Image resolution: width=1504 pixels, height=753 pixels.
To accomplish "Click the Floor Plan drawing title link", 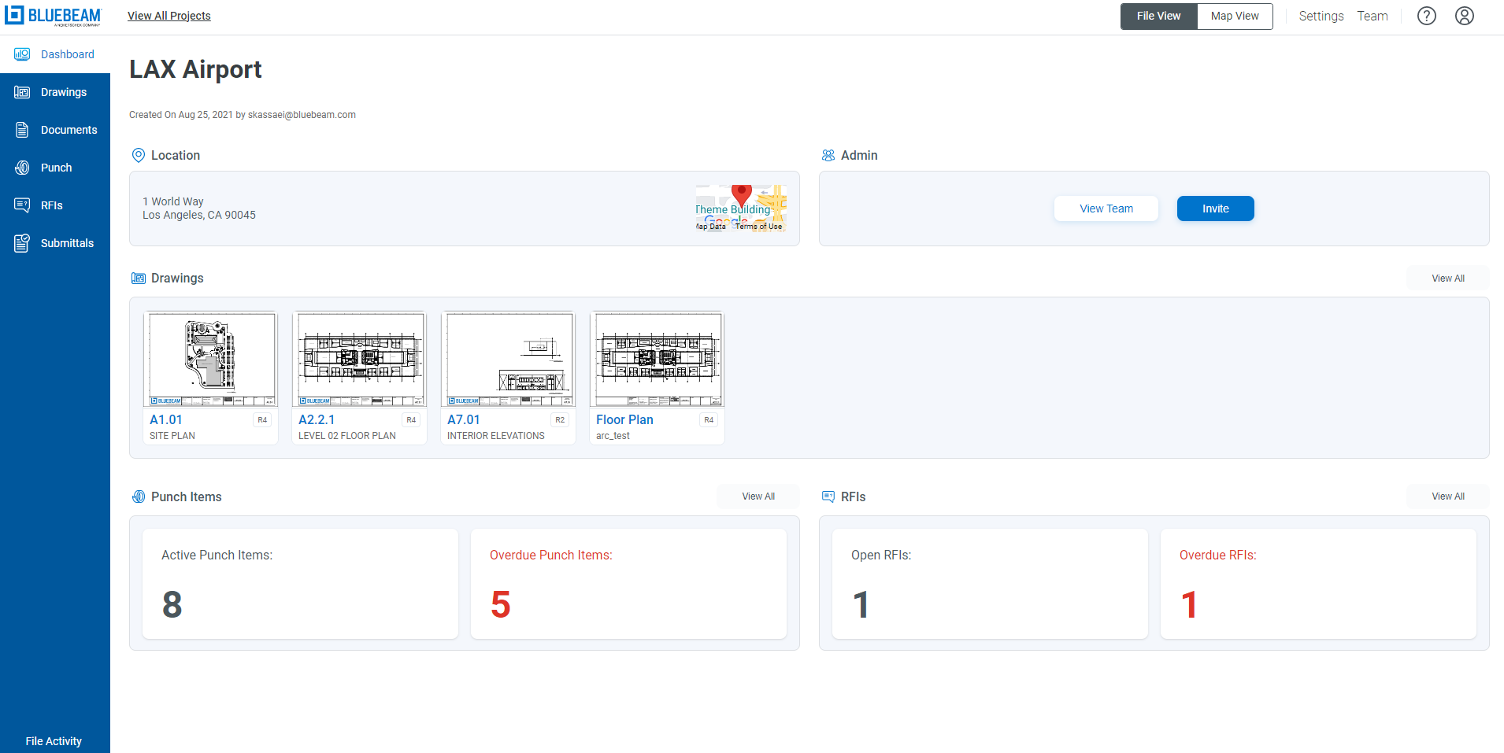I will pyautogui.click(x=624, y=420).
